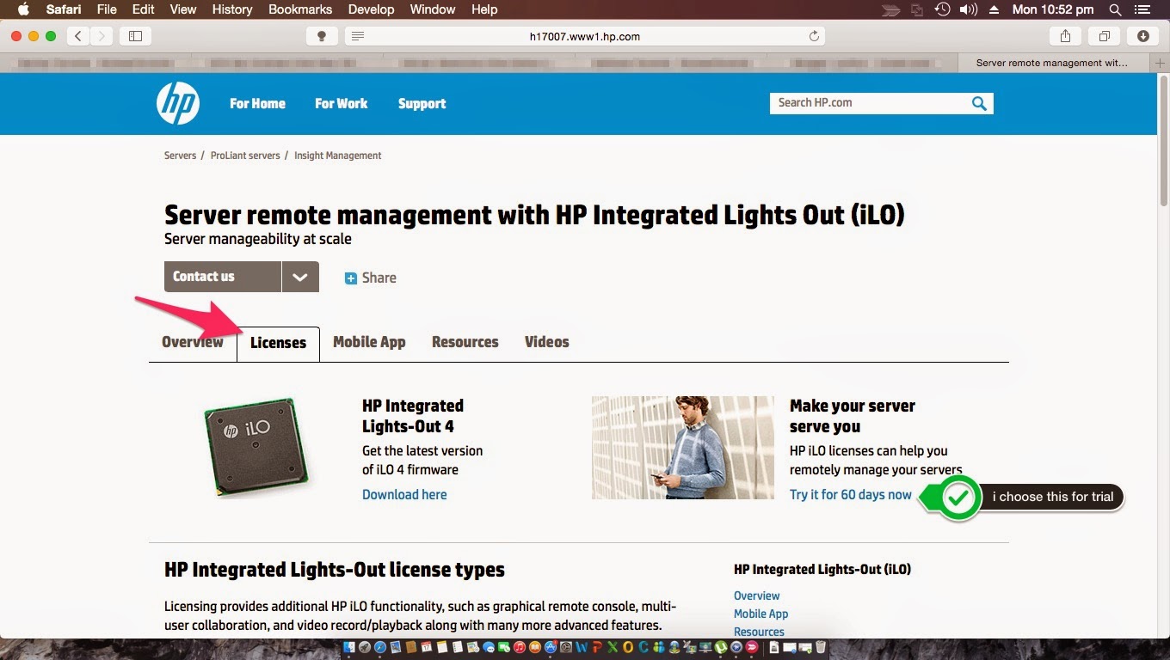This screenshot has width=1170, height=660.
Task: Click sidebar Mobile App link
Action: pos(760,614)
